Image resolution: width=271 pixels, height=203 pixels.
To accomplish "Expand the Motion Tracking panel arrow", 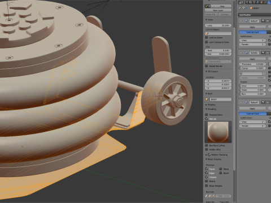I will point(206,155).
